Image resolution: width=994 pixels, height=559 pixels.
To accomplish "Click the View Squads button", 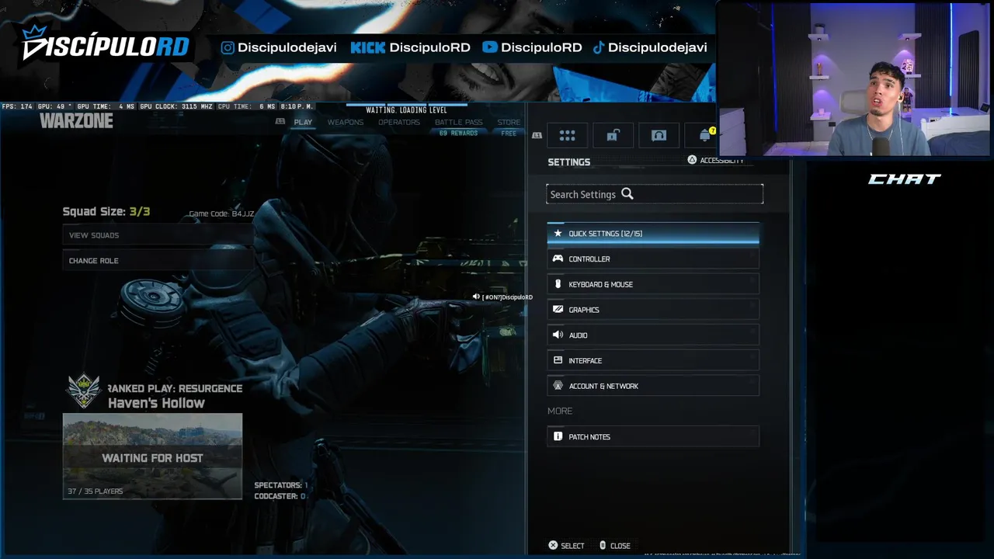I will click(158, 235).
